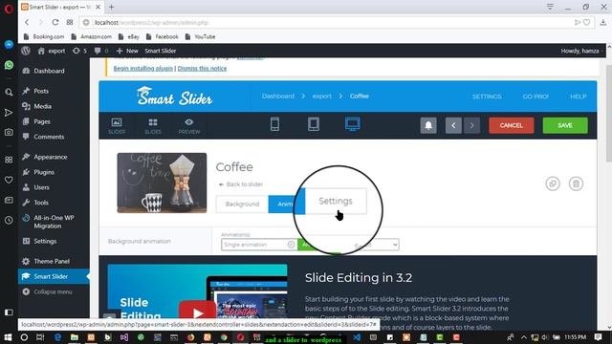Open HELP in Smart Slider header
612x344 pixels.
click(x=578, y=97)
